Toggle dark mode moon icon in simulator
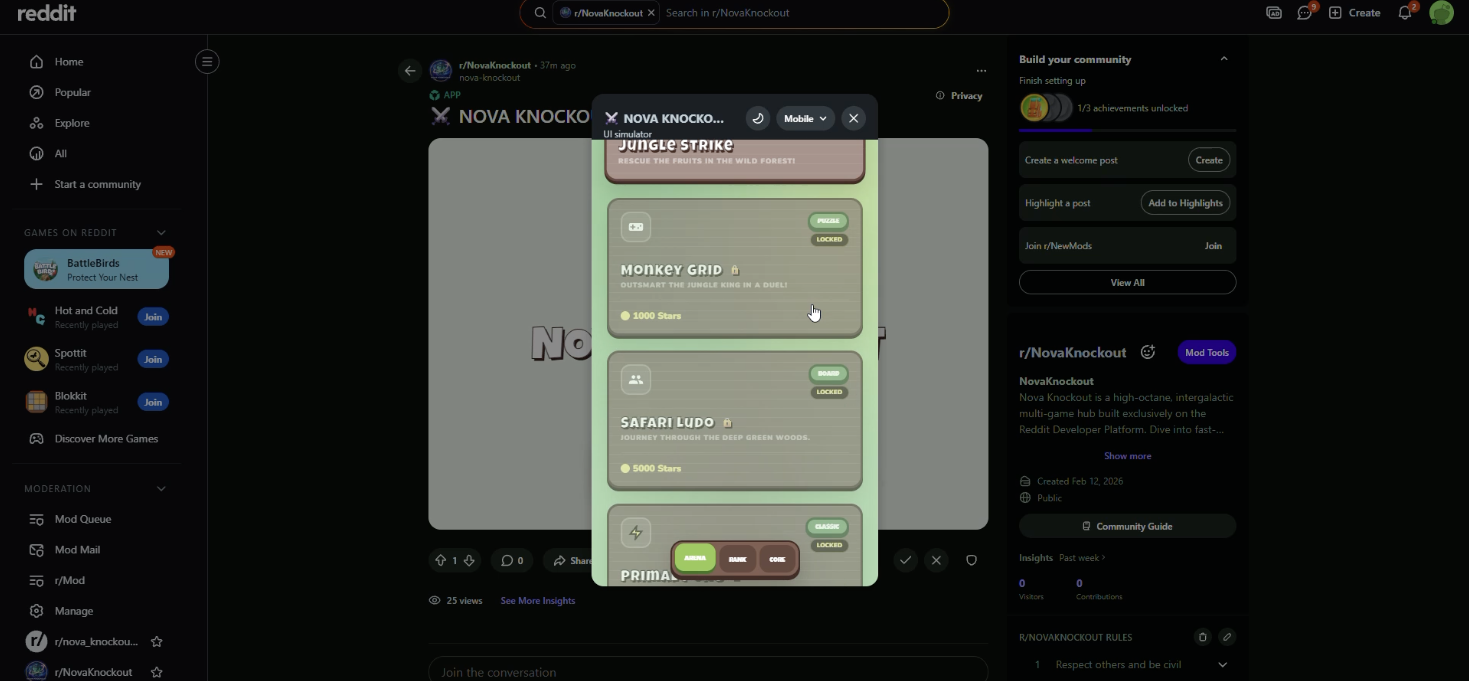 (758, 118)
